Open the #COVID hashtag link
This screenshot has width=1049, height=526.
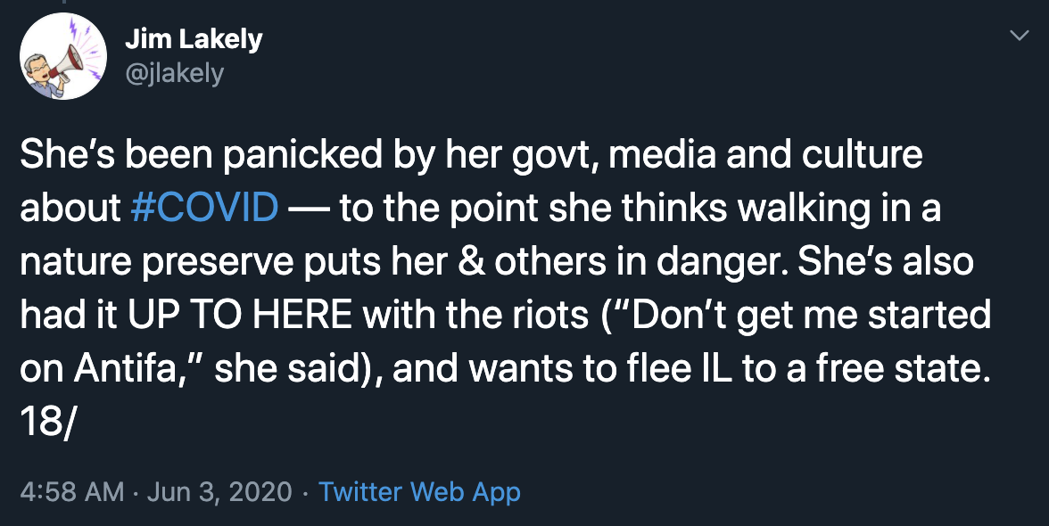coord(204,208)
